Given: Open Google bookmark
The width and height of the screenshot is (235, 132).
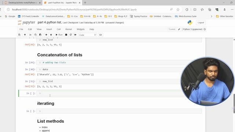Looking at the screenshot, I should 10,16.
